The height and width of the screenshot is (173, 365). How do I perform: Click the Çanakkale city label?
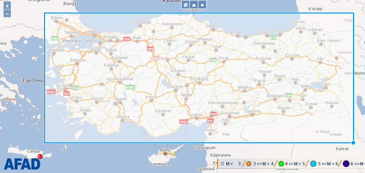[x=54, y=50]
